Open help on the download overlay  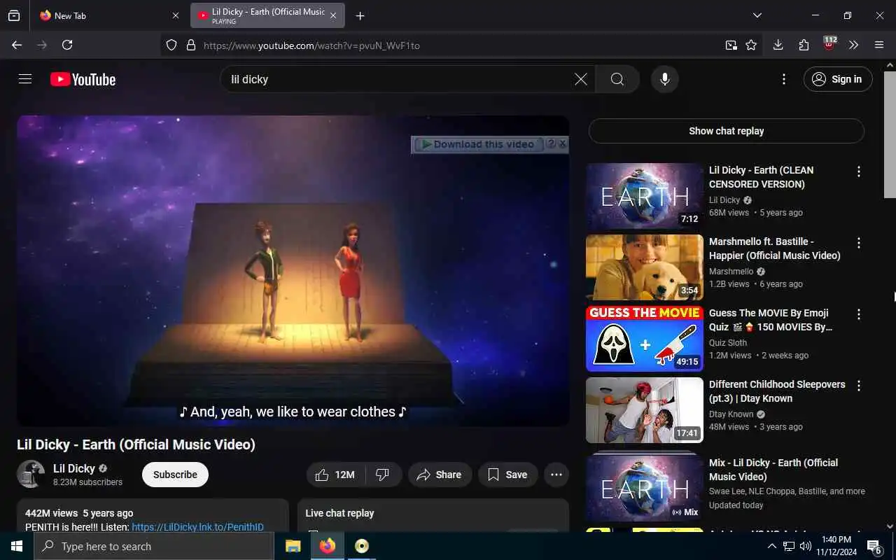click(x=551, y=143)
